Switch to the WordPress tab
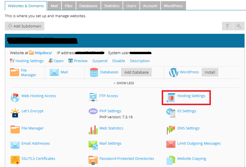Screen dimensions: 246x167 [173, 6]
